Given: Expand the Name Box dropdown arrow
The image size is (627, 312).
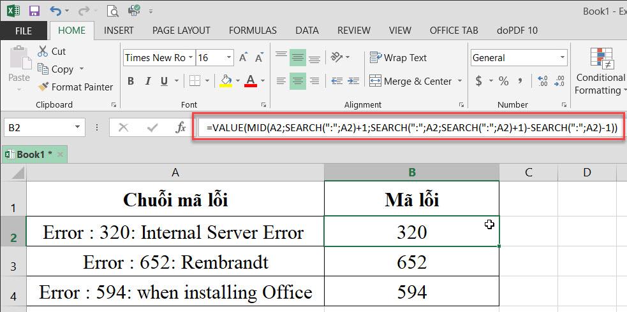Looking at the screenshot, I should (x=77, y=128).
